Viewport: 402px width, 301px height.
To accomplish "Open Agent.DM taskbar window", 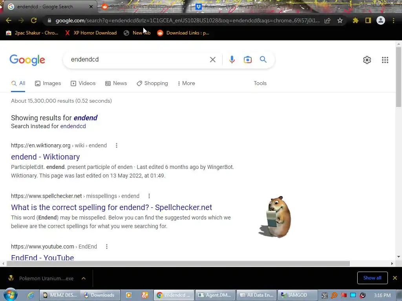I will point(216,295).
